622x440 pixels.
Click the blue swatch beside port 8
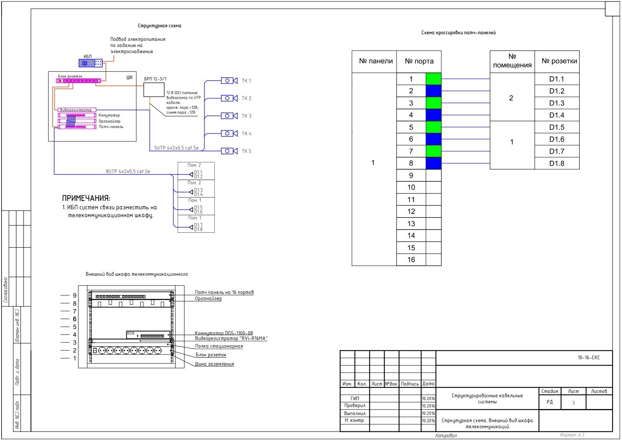pyautogui.click(x=434, y=163)
